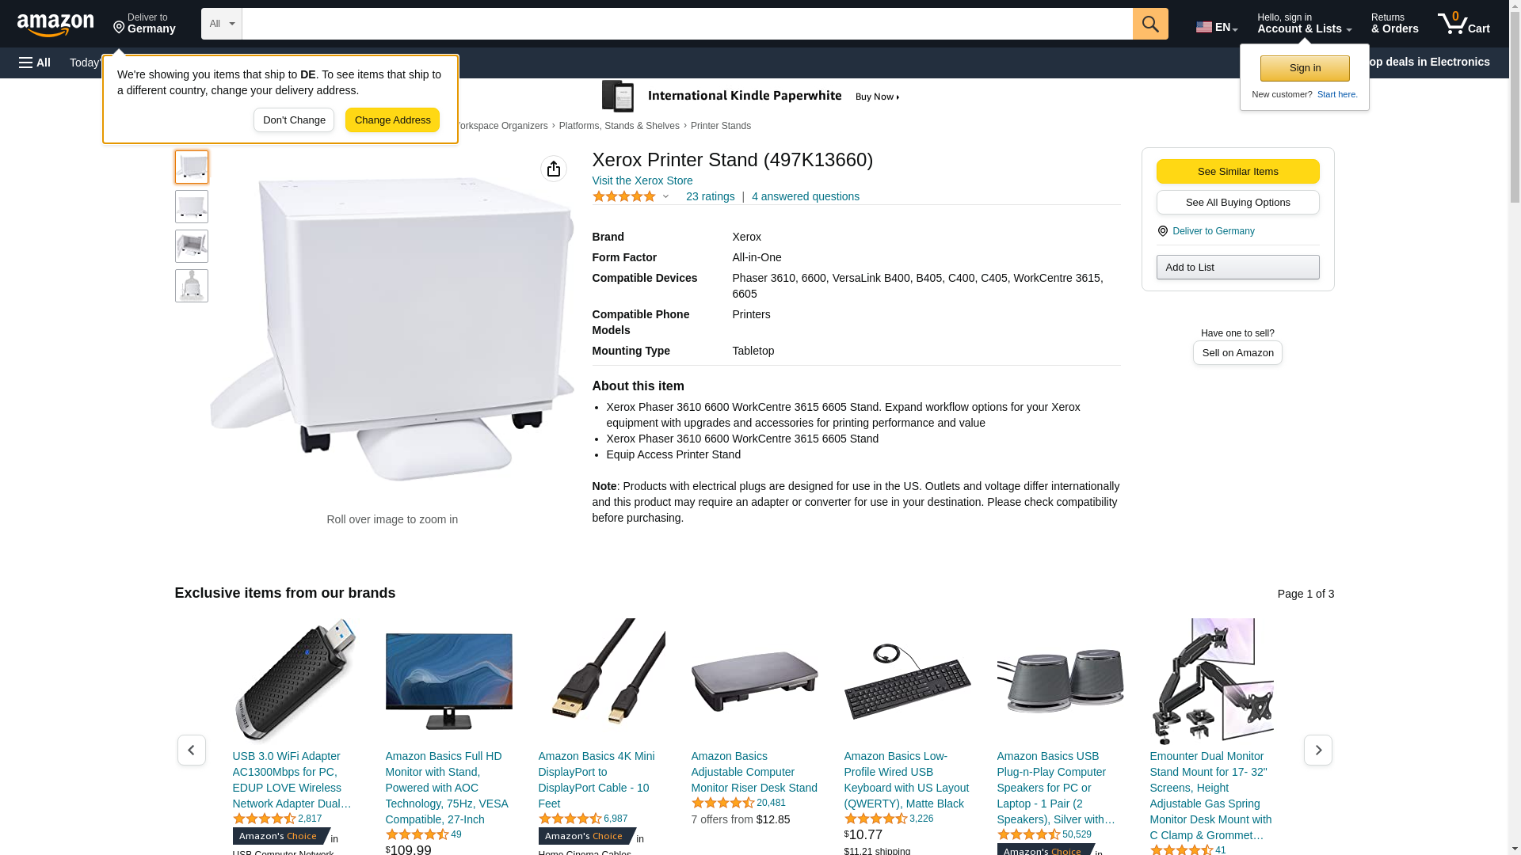The width and height of the screenshot is (1521, 855).
Task: Go to next carousel page arrow
Action: (x=1318, y=750)
